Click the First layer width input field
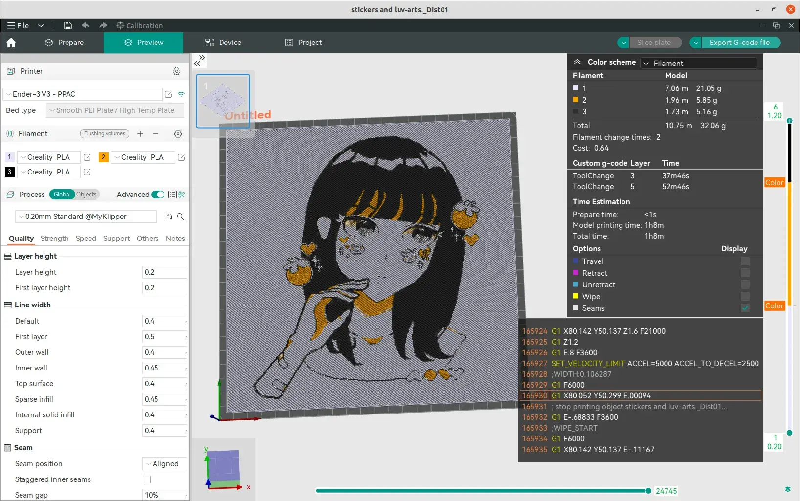 (164, 337)
